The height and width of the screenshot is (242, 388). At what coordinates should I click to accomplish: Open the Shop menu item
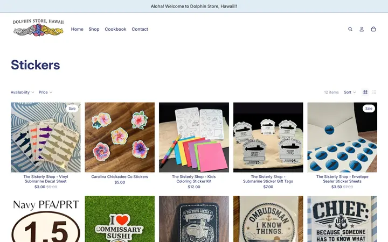click(94, 29)
